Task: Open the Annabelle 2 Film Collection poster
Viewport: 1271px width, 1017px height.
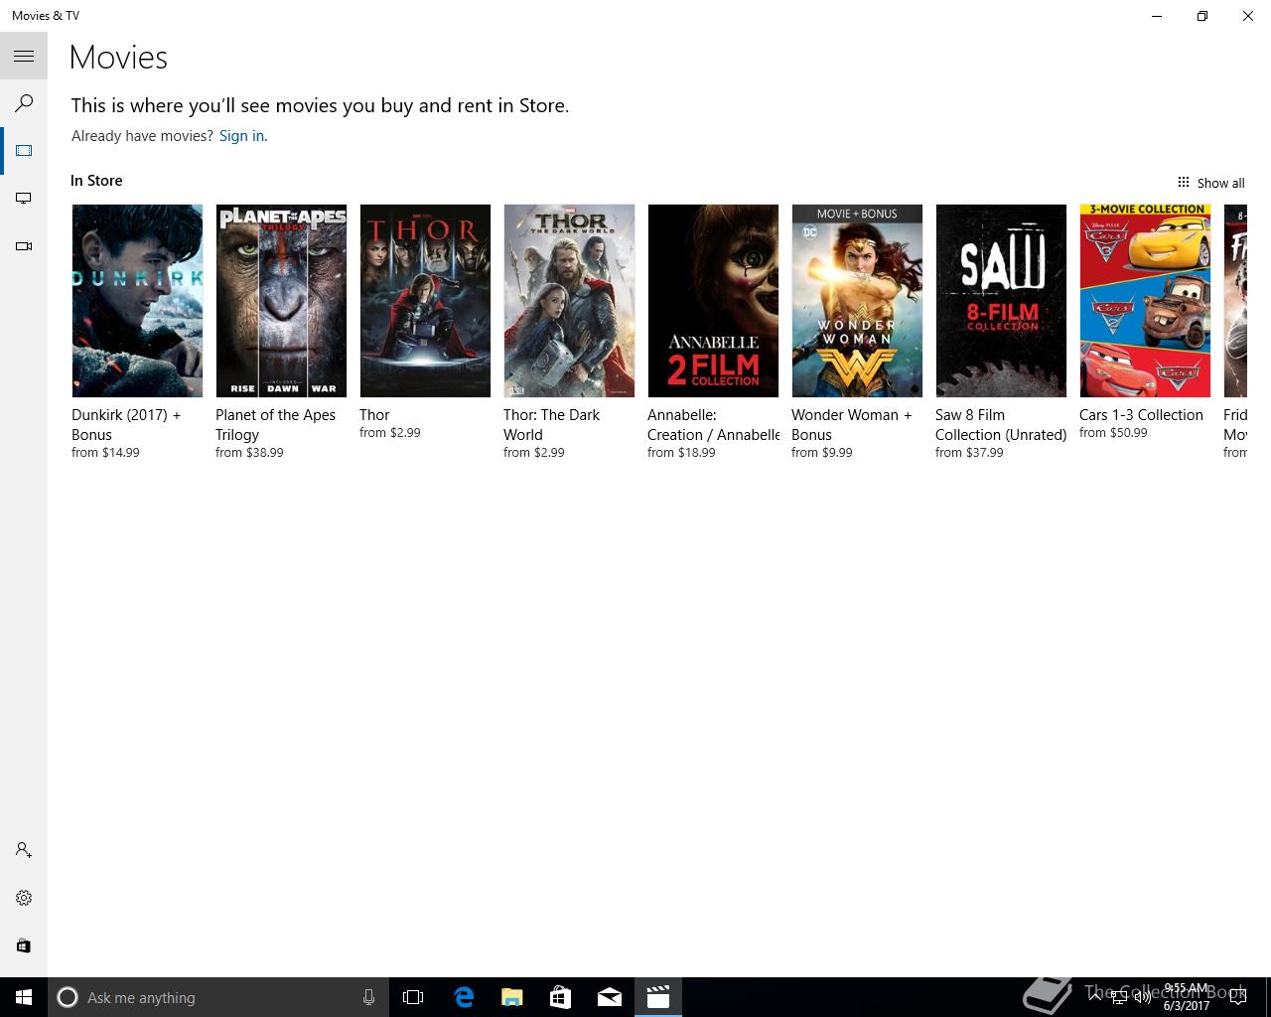Action: point(713,301)
